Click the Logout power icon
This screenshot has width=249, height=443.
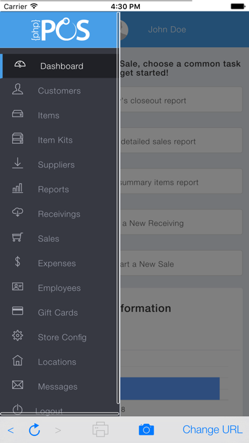point(18,409)
